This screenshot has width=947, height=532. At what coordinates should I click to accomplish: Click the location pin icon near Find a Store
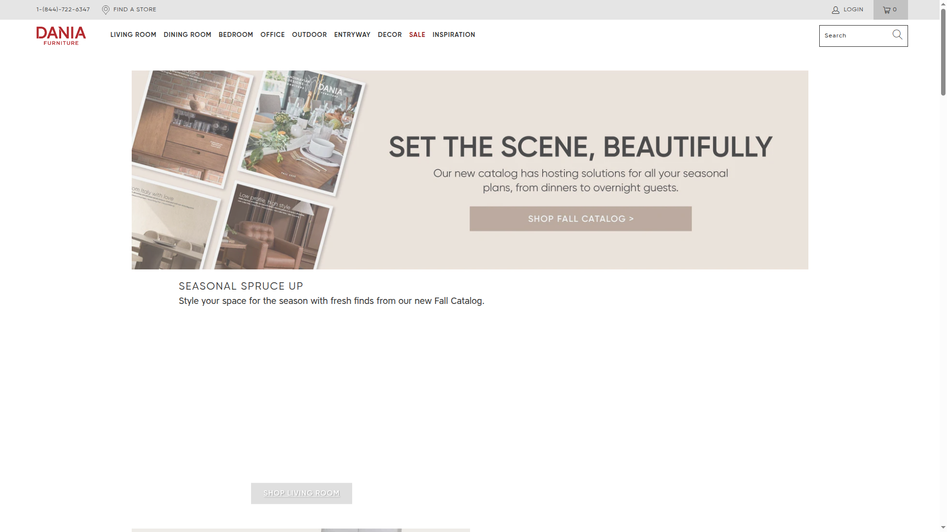point(106,9)
